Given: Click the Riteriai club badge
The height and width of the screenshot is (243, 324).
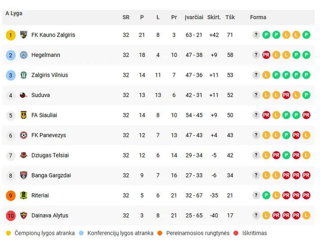Looking at the screenshot, I should (x=23, y=195).
